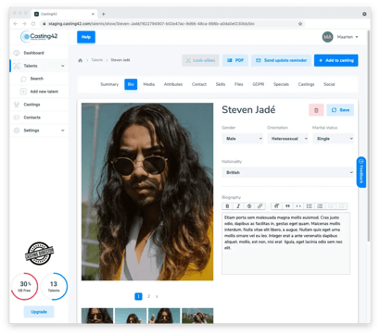
Task: Switch to the Specials tab
Action: click(x=281, y=84)
